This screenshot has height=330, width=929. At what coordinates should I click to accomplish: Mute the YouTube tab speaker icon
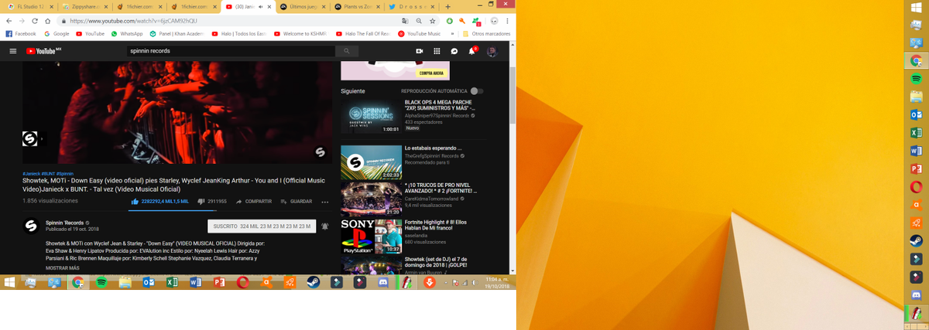[x=261, y=6]
